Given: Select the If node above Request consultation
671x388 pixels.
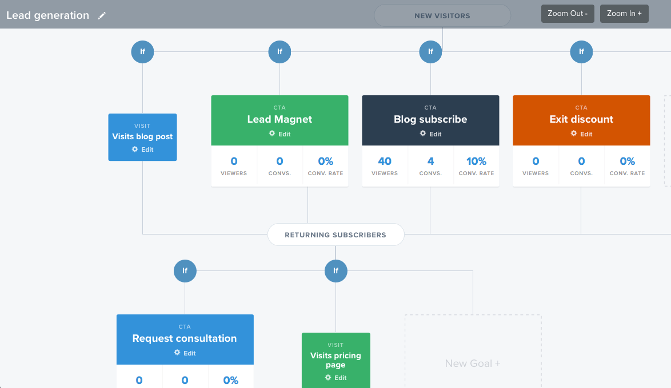Looking at the screenshot, I should [185, 271].
